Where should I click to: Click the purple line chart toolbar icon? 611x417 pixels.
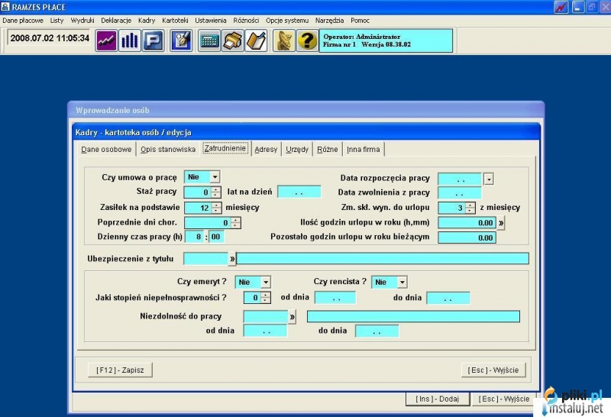pyautogui.click(x=106, y=40)
